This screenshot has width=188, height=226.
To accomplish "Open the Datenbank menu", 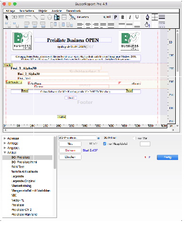I will [74, 11].
